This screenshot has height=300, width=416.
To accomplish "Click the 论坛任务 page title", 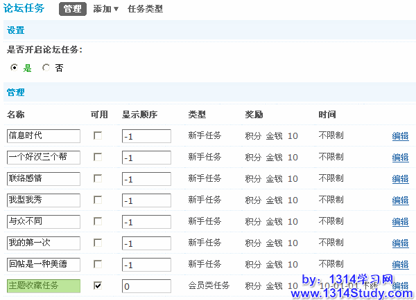I will click(24, 8).
